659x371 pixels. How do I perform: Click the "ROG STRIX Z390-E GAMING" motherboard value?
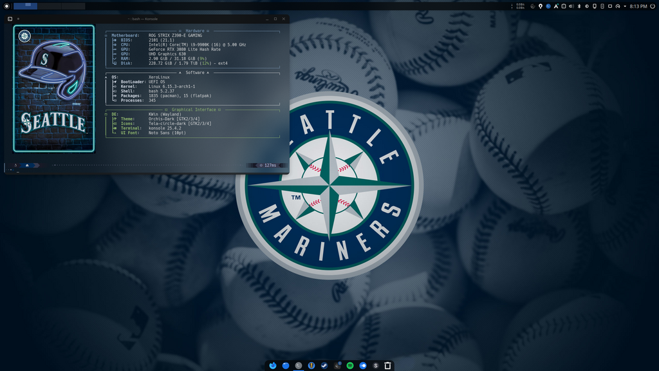175,35
